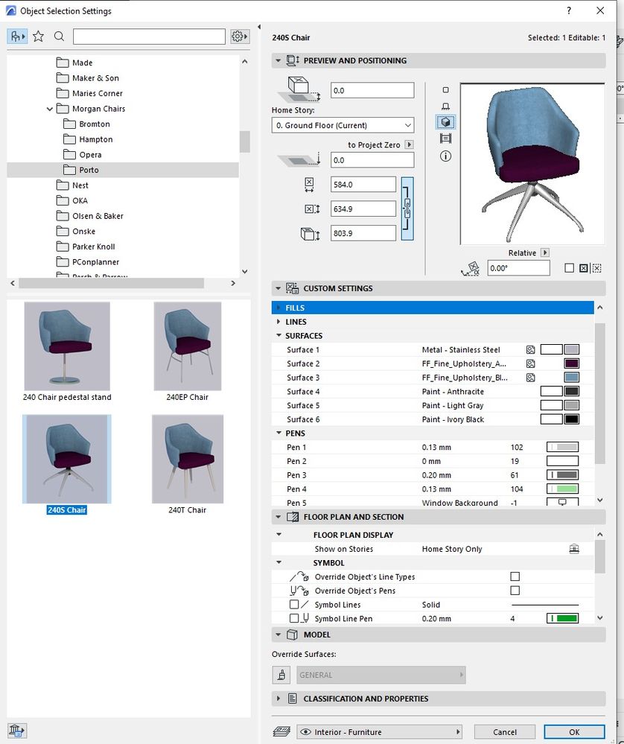Tick the Symbol Lines checkbox
Screen dimensions: 624x744
pyautogui.click(x=293, y=605)
